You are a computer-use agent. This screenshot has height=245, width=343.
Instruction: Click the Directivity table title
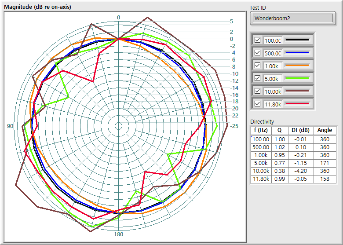[262, 122]
